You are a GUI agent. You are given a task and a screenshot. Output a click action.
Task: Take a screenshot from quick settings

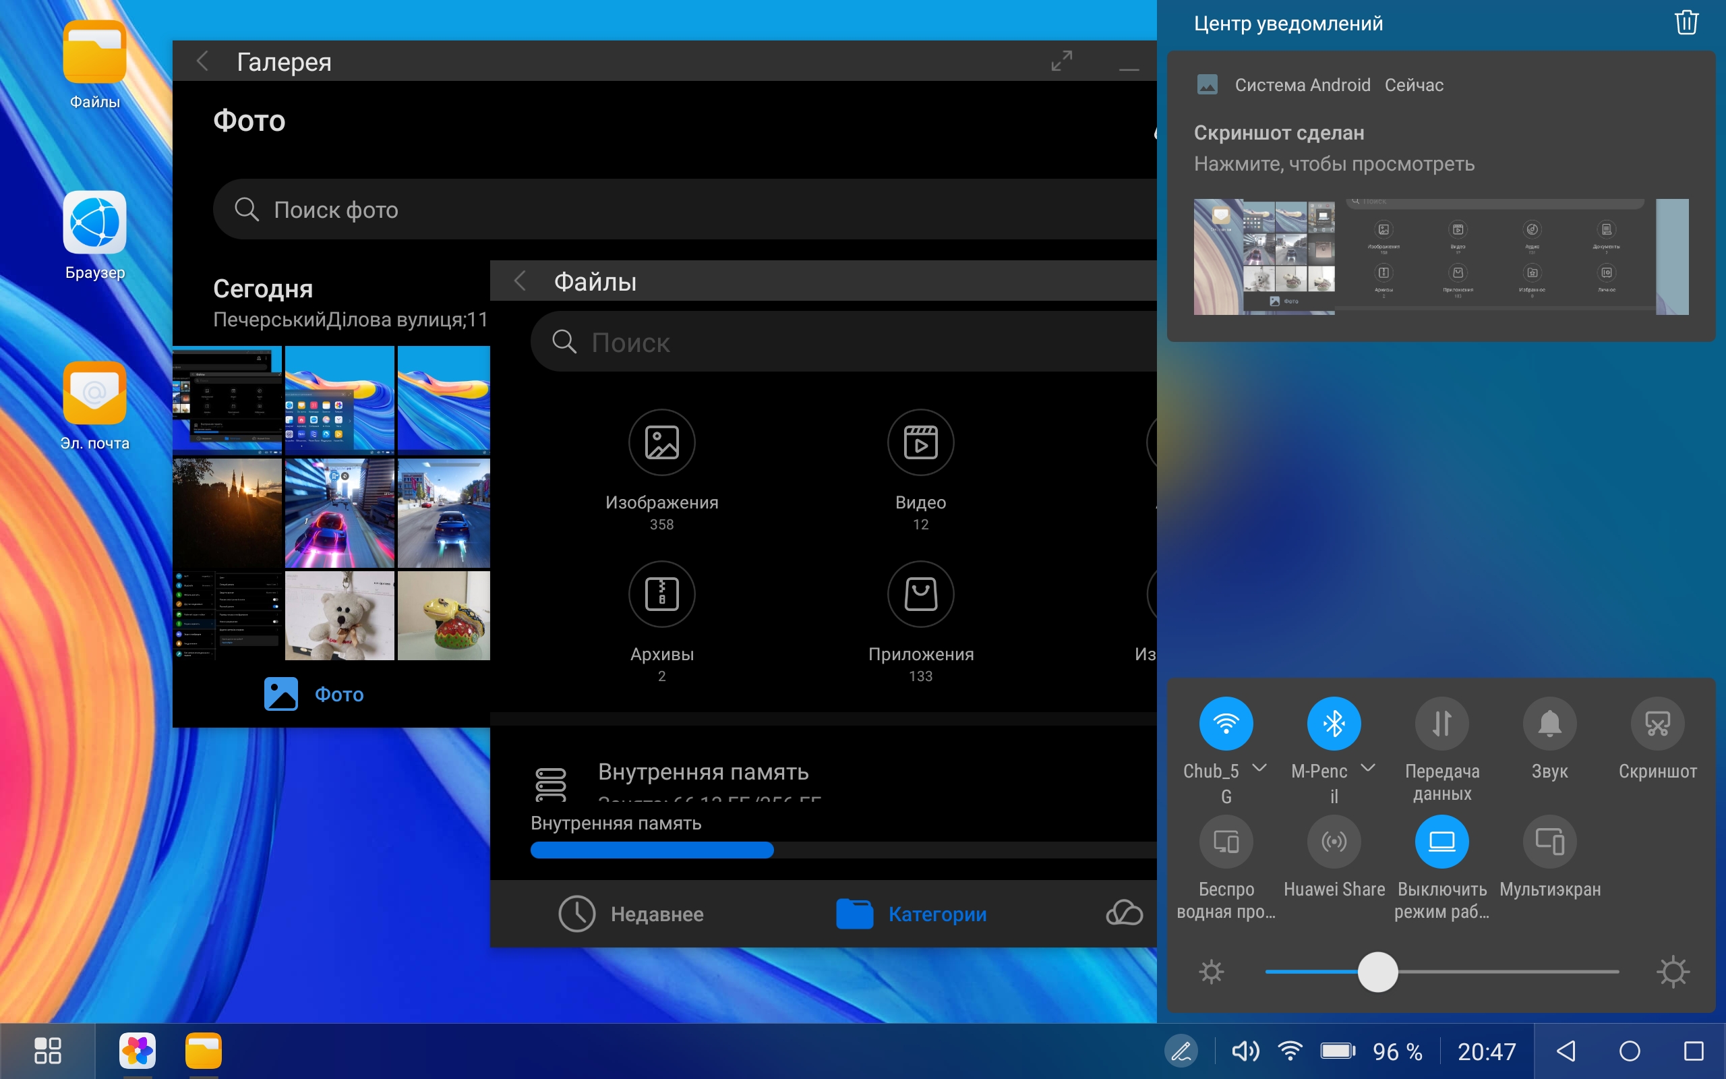1657,723
